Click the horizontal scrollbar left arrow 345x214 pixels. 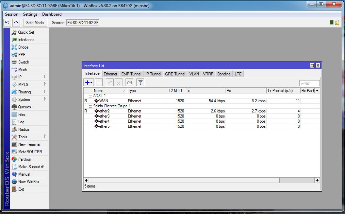(x=86, y=180)
